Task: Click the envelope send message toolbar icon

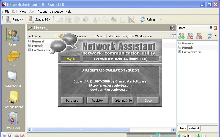Action: (x=59, y=19)
